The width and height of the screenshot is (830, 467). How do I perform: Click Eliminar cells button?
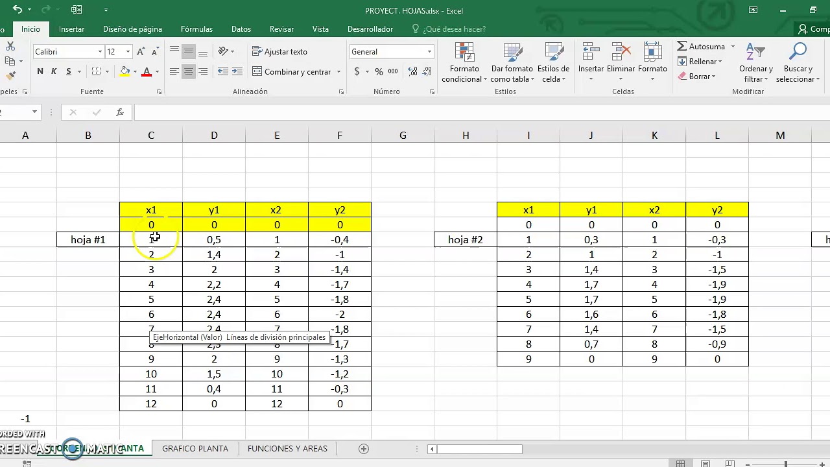click(621, 63)
